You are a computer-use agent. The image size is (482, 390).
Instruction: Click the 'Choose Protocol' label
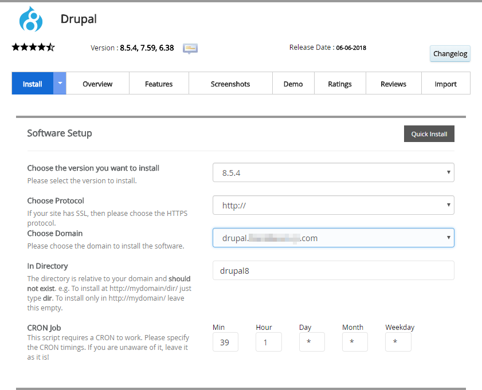pos(56,201)
